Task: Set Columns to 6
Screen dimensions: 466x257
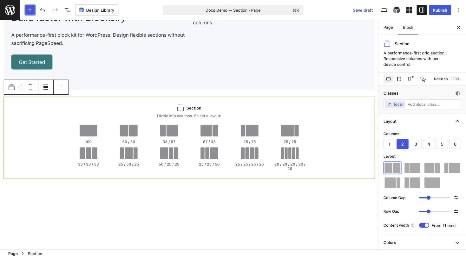Action: [455, 144]
